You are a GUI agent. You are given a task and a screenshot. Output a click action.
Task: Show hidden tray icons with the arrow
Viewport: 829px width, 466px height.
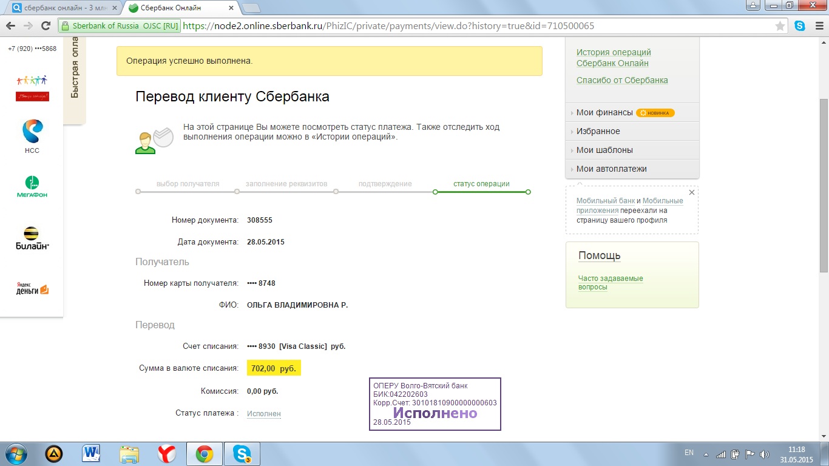(x=706, y=454)
